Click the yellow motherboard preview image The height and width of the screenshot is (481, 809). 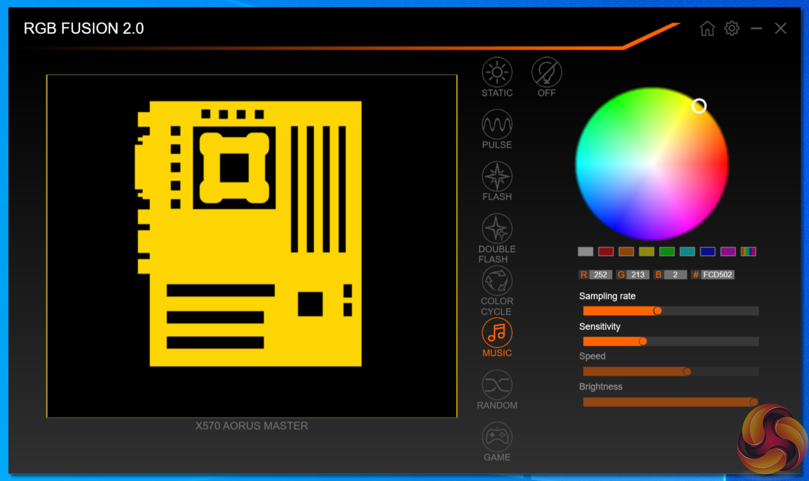coord(249,234)
